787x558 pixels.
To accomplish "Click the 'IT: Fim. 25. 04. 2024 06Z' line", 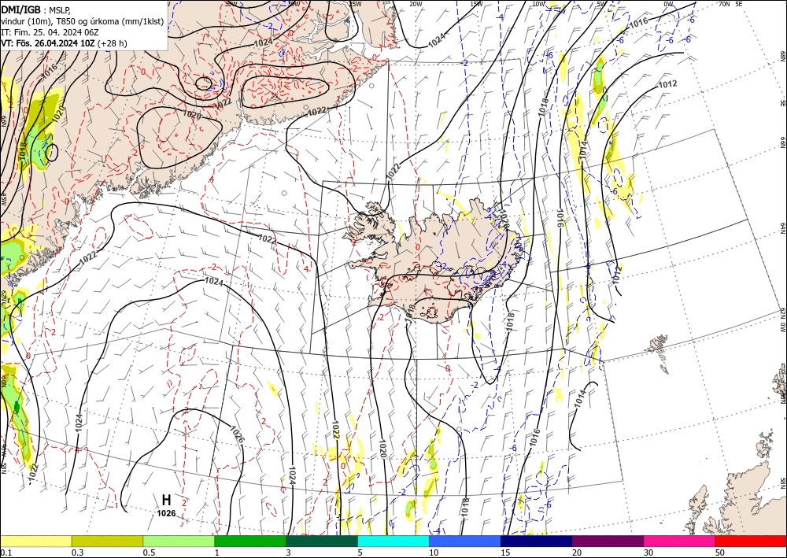I will click(50, 32).
